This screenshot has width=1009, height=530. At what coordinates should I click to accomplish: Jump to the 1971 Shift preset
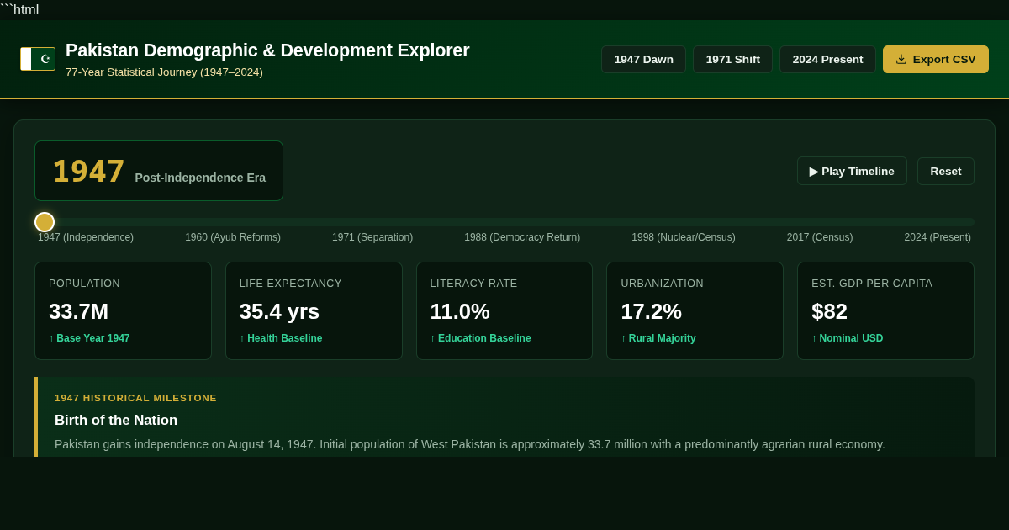pos(732,59)
